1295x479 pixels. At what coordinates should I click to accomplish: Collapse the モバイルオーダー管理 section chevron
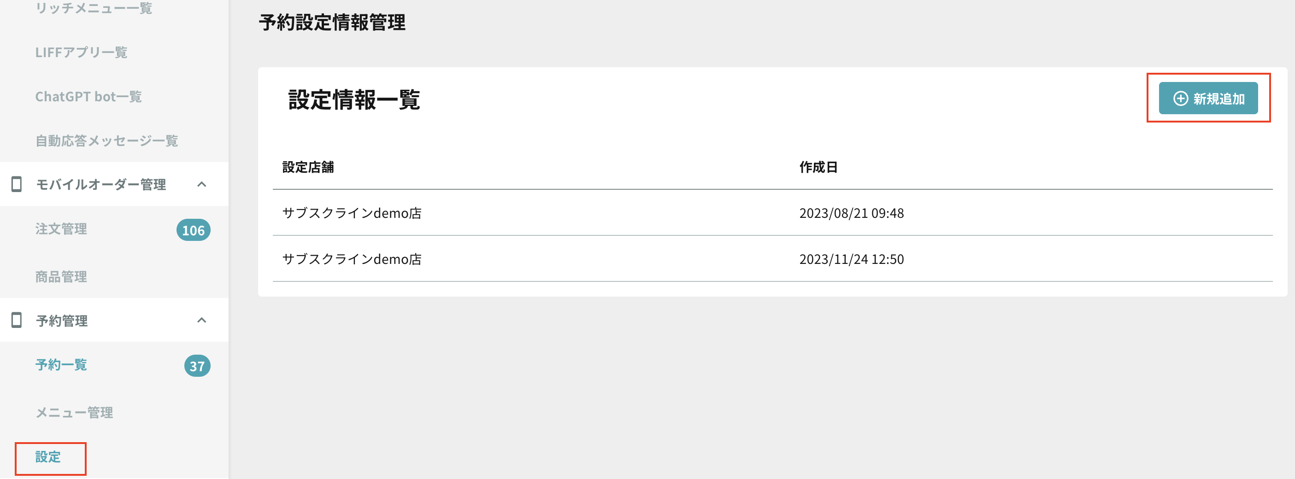coord(201,185)
